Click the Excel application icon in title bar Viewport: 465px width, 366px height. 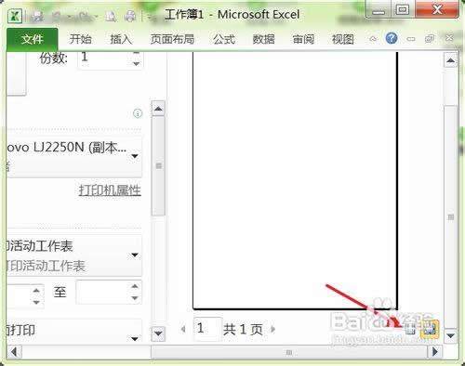click(15, 16)
